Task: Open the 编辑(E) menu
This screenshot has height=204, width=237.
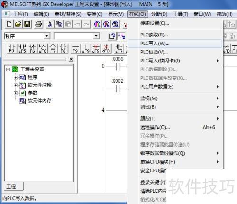Action: coord(41,14)
